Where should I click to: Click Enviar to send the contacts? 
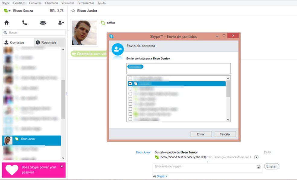201,134
